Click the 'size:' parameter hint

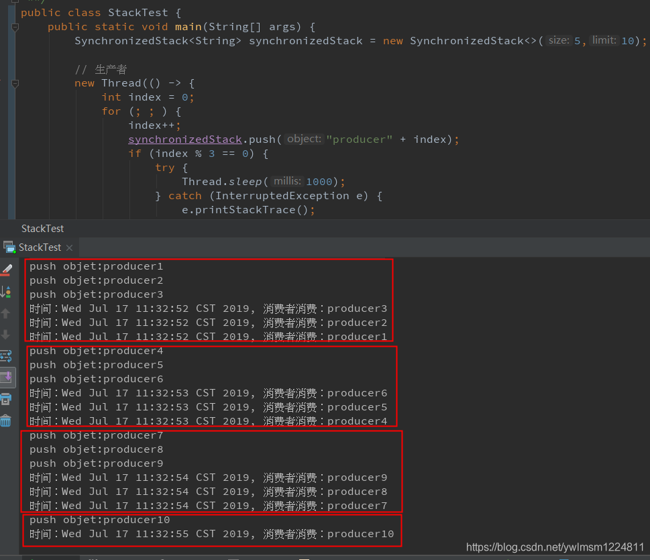pos(558,41)
